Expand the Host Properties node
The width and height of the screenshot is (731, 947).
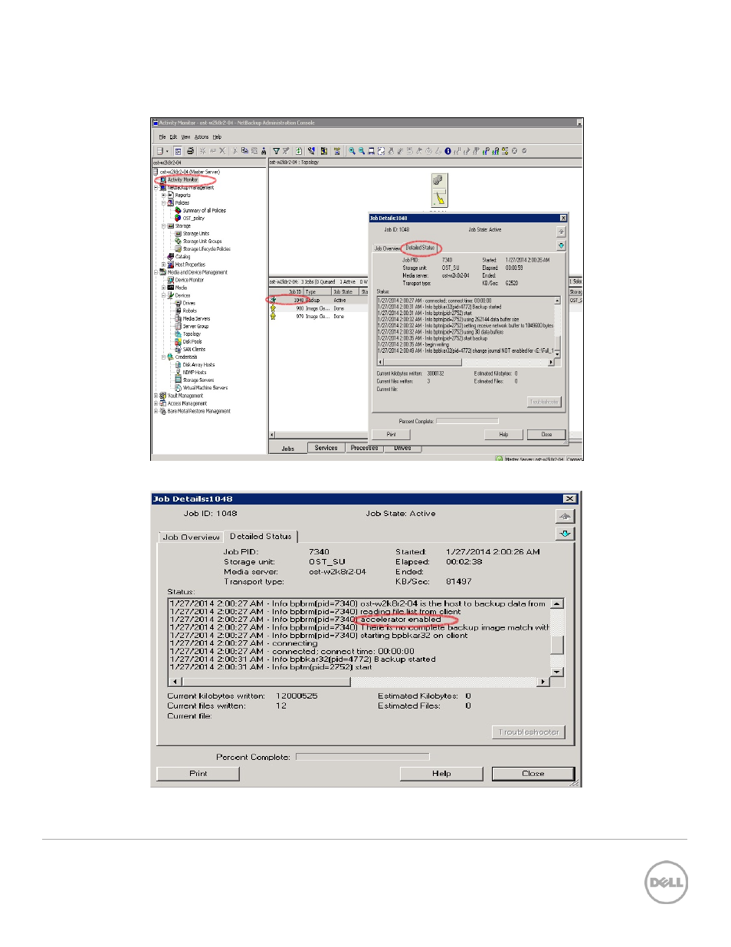click(163, 265)
